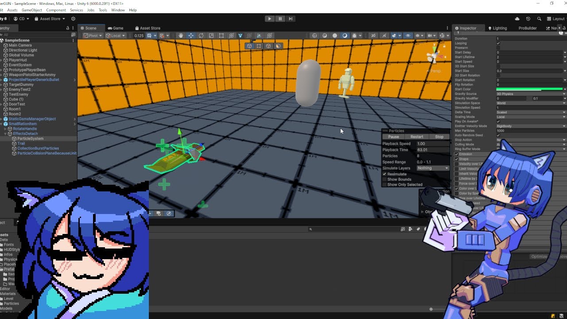Select the Transform tool
The width and height of the screenshot is (567, 319).
tap(231, 35)
